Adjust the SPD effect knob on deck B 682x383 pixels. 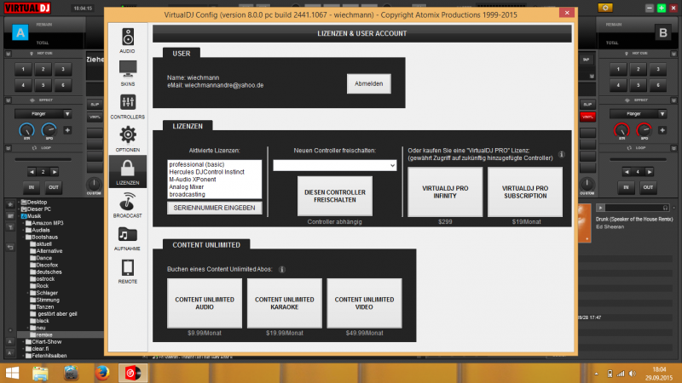point(644,130)
